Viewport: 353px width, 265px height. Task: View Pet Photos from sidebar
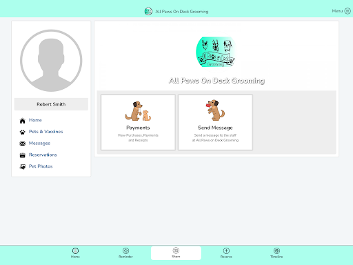[41, 166]
